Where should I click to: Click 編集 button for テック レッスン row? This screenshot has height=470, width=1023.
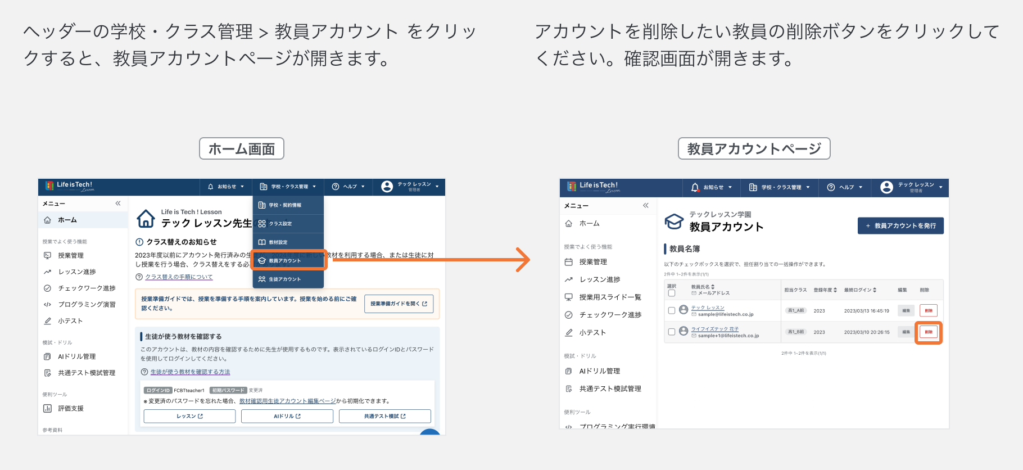click(x=906, y=310)
